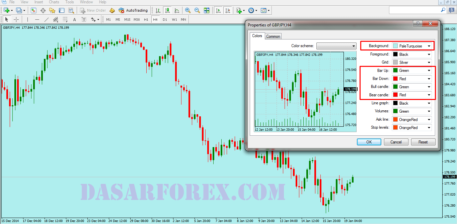Toggle AutoTrading on or off
The image size is (457, 224).
tap(133, 10)
